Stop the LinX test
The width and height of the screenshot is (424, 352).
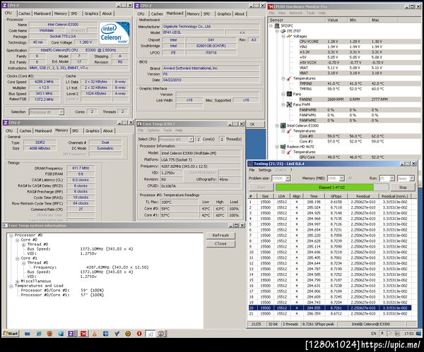(403, 188)
